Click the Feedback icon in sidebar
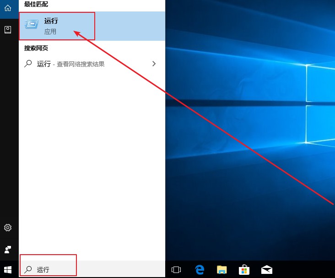 point(8,250)
